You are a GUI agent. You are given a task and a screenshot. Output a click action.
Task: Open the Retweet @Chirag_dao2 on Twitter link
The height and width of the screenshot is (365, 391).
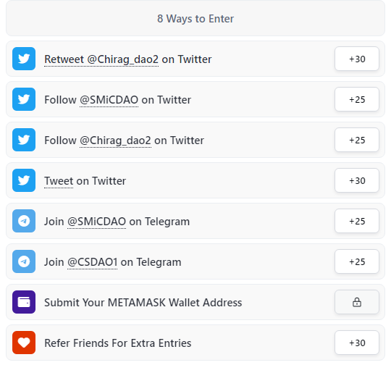tap(128, 59)
